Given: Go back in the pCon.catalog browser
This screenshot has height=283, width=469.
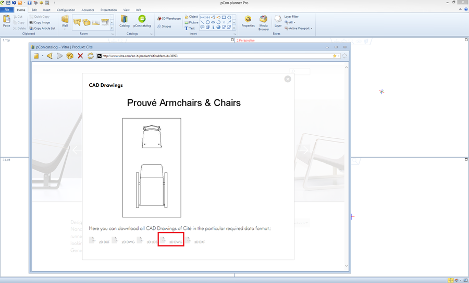Looking at the screenshot, I should click(x=50, y=56).
